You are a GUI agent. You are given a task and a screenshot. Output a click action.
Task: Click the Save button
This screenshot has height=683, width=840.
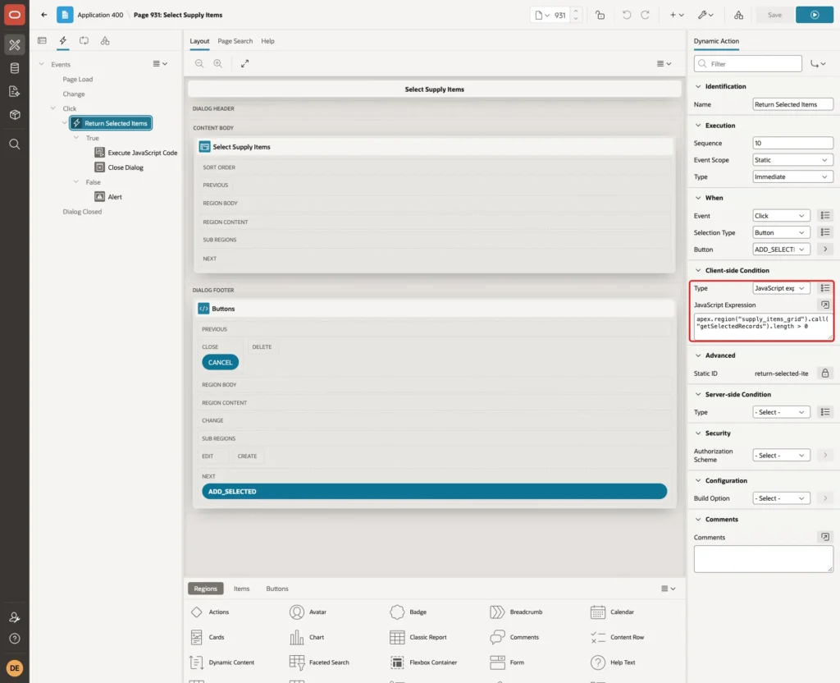[x=774, y=15]
